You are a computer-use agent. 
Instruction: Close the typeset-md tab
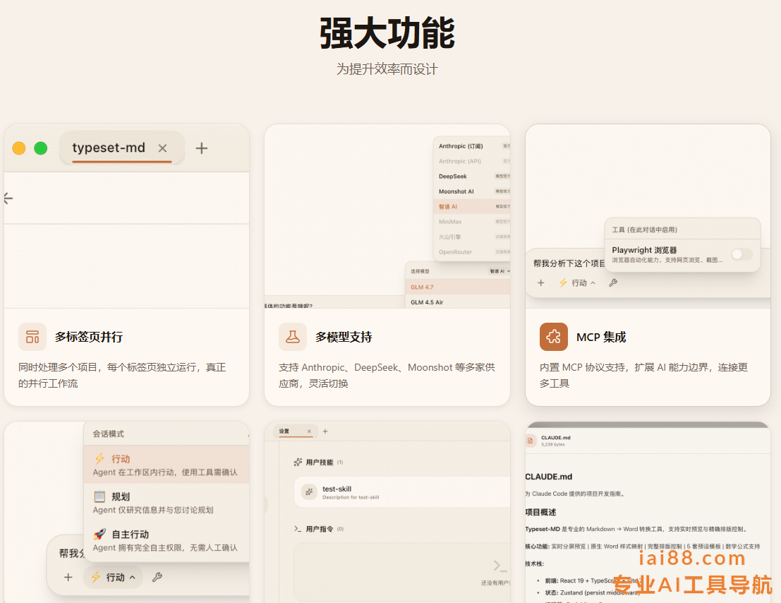tap(162, 148)
